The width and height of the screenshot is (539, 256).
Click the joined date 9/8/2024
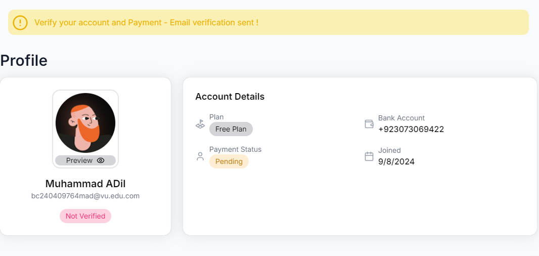[x=396, y=162]
